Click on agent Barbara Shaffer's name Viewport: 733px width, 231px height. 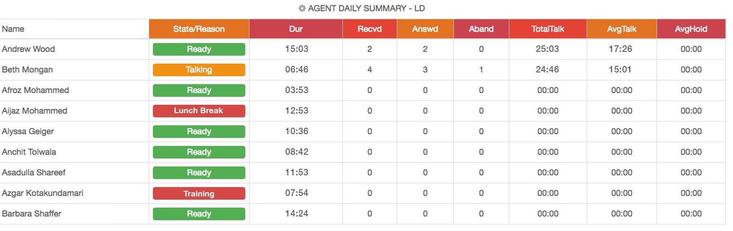click(x=31, y=214)
